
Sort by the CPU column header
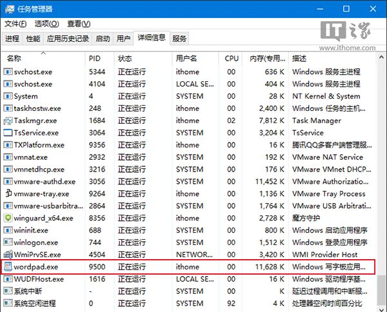click(x=230, y=59)
